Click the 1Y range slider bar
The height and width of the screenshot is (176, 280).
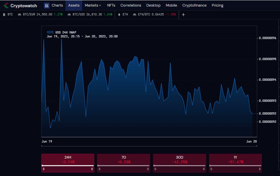[x=235, y=165]
